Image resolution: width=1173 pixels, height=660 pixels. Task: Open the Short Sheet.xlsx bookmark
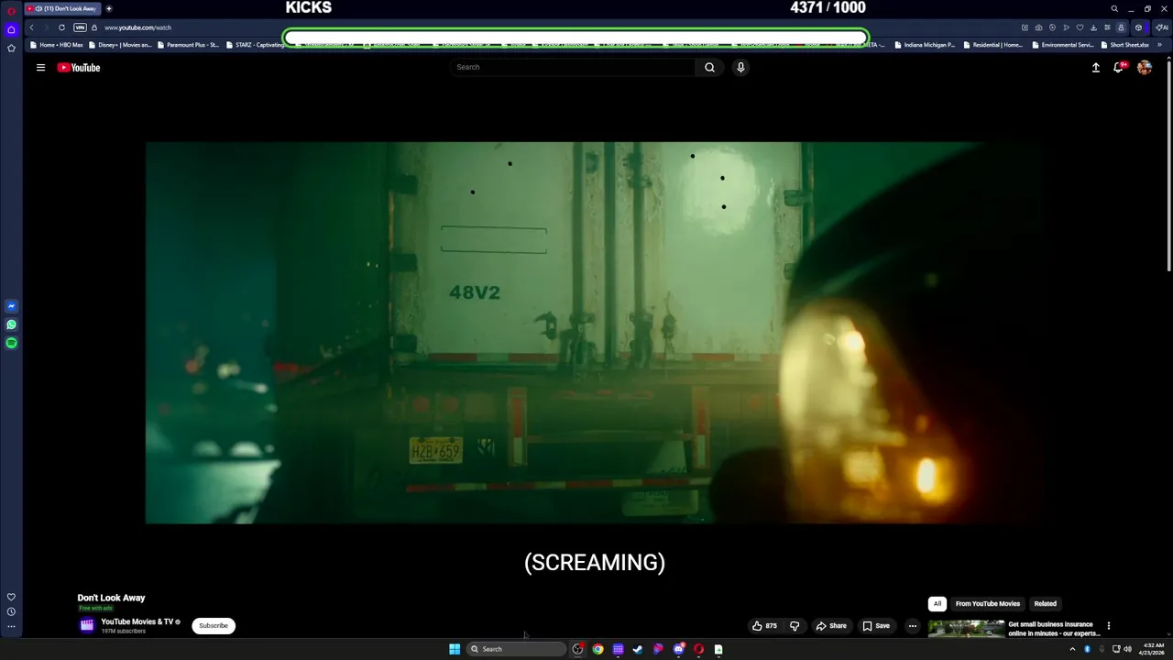(1125, 45)
